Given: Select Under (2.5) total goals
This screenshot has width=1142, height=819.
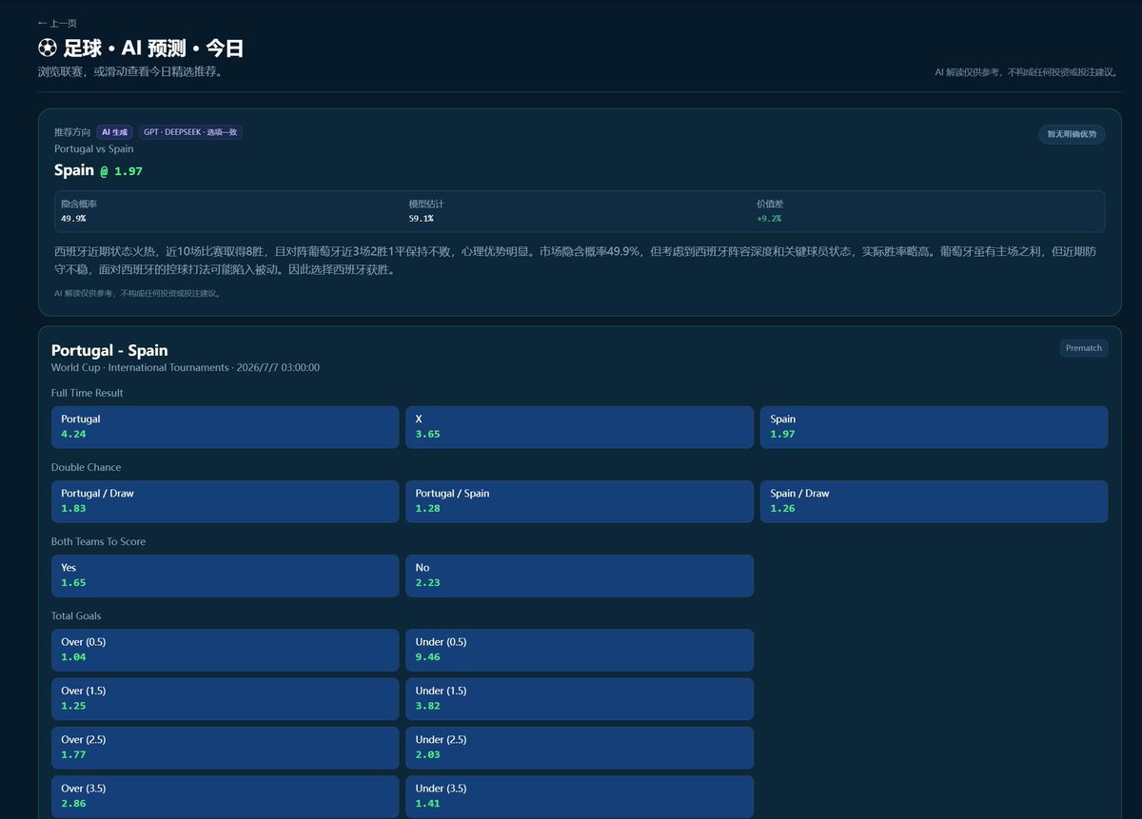Looking at the screenshot, I should [580, 748].
